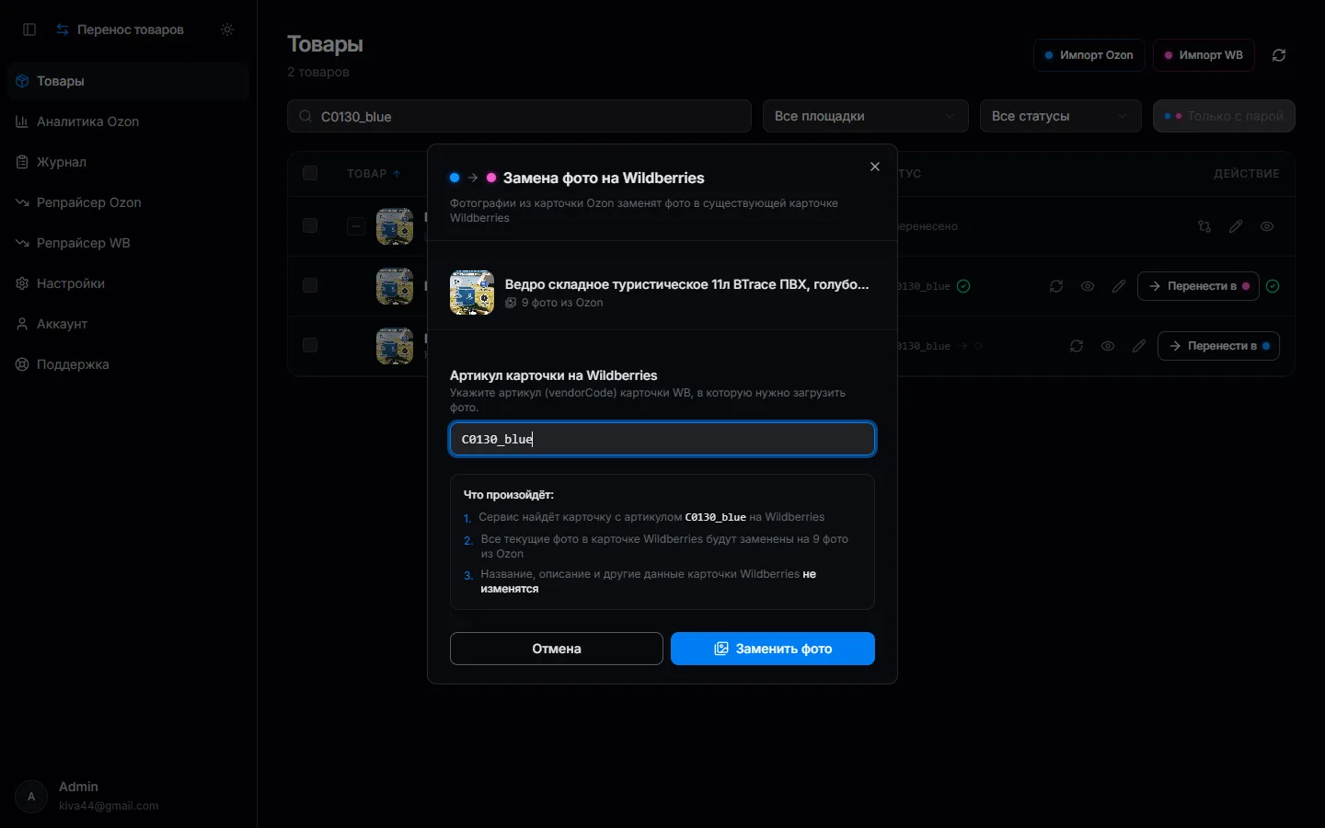Screen dimensions: 1325x828
Task: Cancel the dialog with Отмена
Action: coord(557,649)
